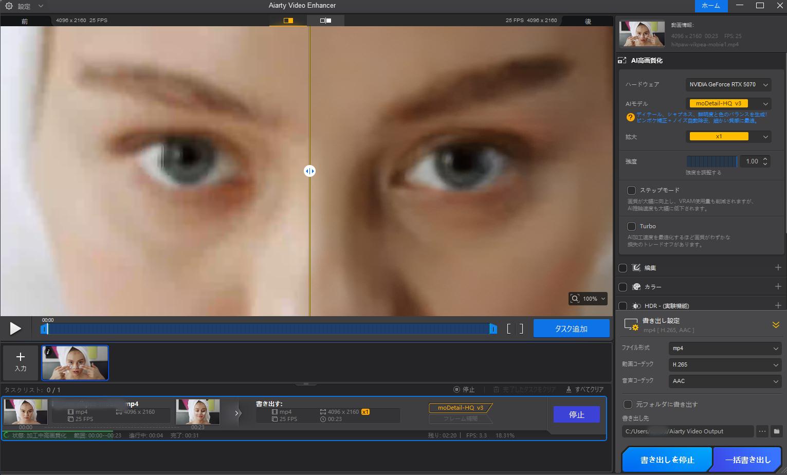This screenshot has height=475, width=787.
Task: Click the plus input add icon
Action: click(21, 357)
